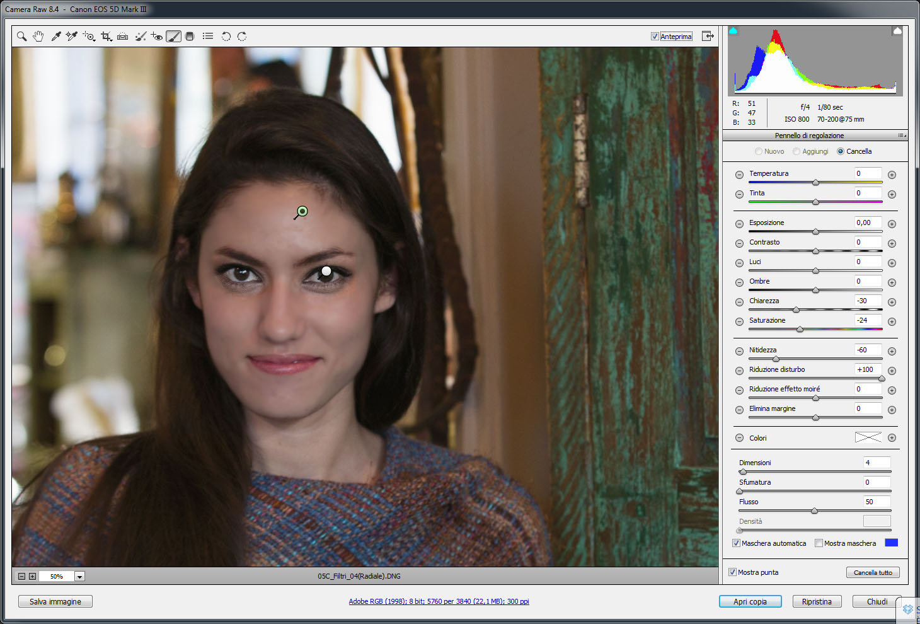Enable the Mostra maschera checkbox
Image resolution: width=920 pixels, height=624 pixels.
[x=819, y=543]
